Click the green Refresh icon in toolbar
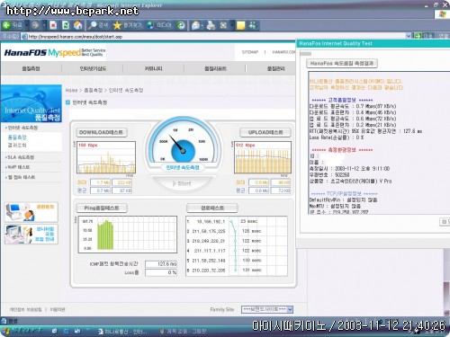 tap(66, 25)
